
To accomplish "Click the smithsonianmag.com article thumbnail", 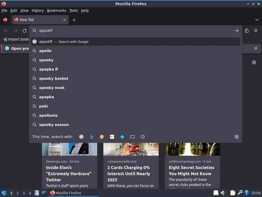I will (x=192, y=149).
